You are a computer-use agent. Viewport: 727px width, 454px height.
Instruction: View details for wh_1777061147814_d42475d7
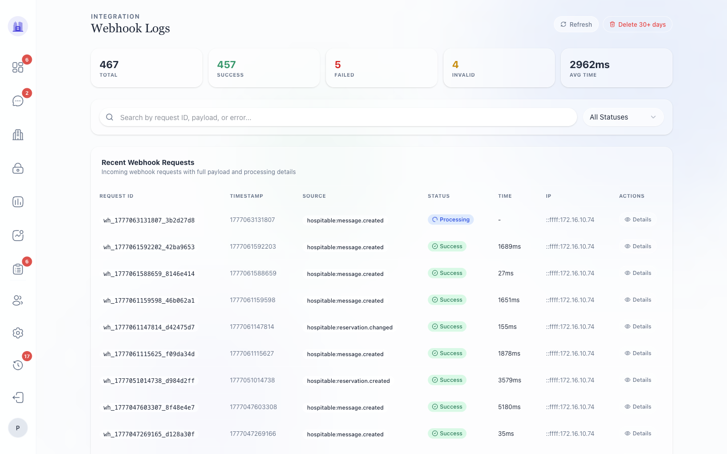click(x=638, y=326)
